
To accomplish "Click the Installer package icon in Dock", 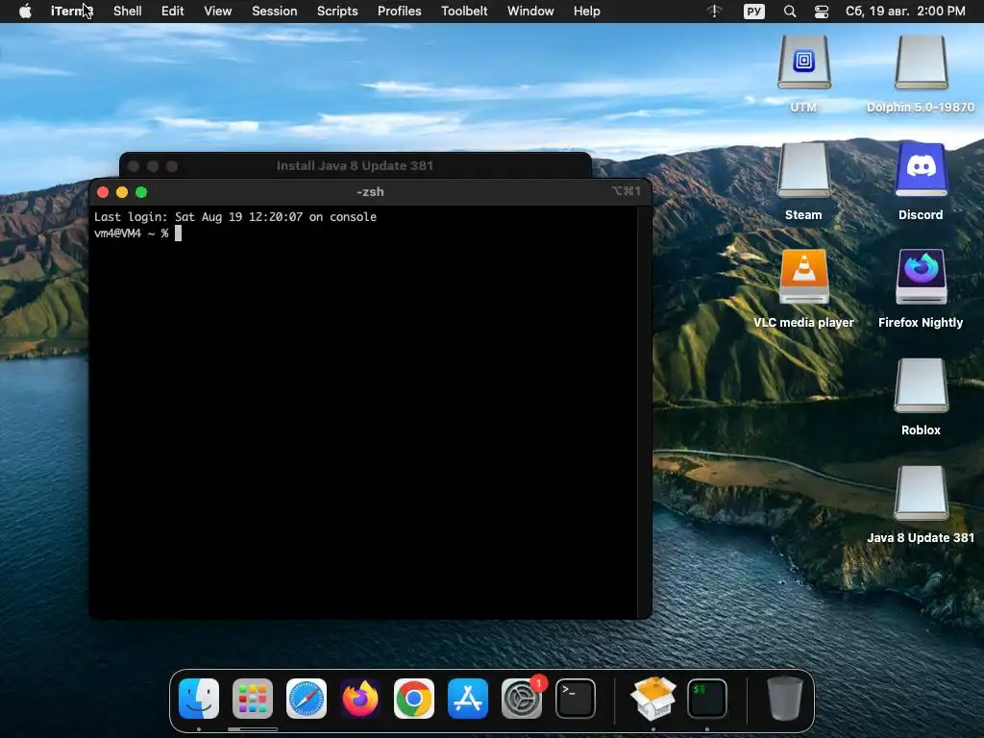I will (x=653, y=699).
